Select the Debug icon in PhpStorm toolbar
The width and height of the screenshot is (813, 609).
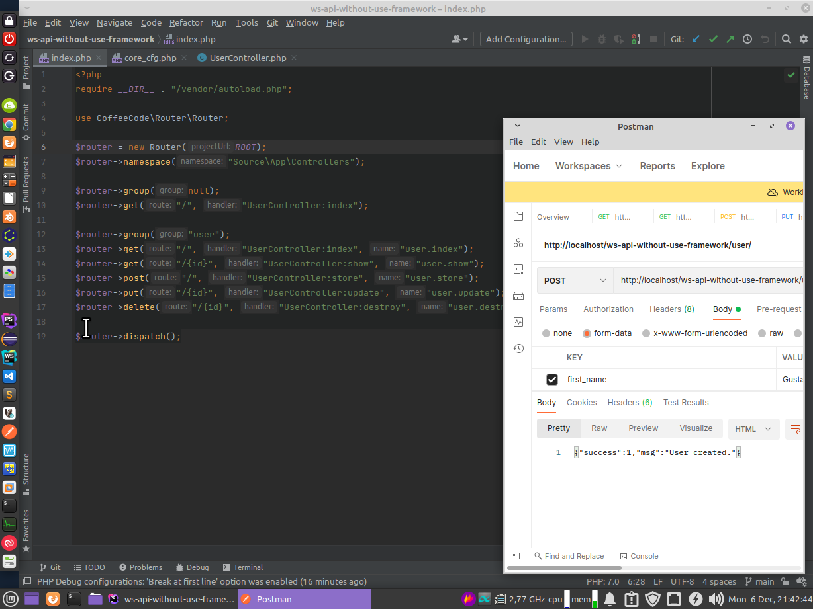tap(601, 39)
